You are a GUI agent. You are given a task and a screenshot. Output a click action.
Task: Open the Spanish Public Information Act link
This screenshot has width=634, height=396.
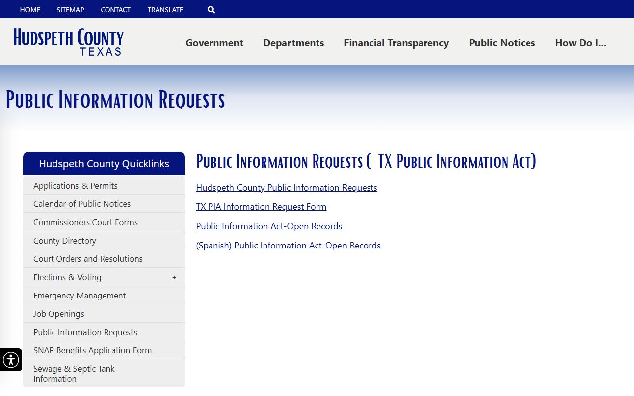(x=288, y=246)
